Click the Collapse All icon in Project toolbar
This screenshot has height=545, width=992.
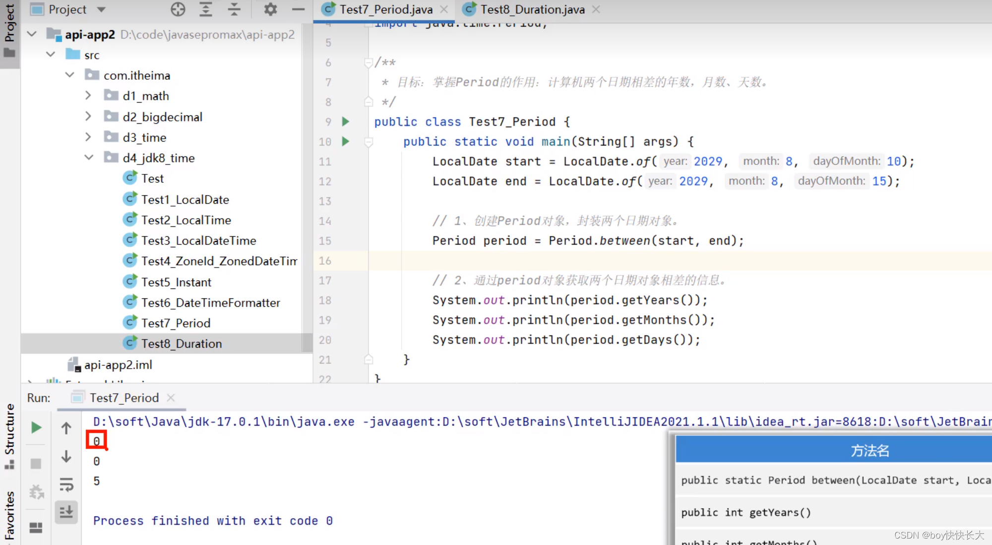coord(234,9)
